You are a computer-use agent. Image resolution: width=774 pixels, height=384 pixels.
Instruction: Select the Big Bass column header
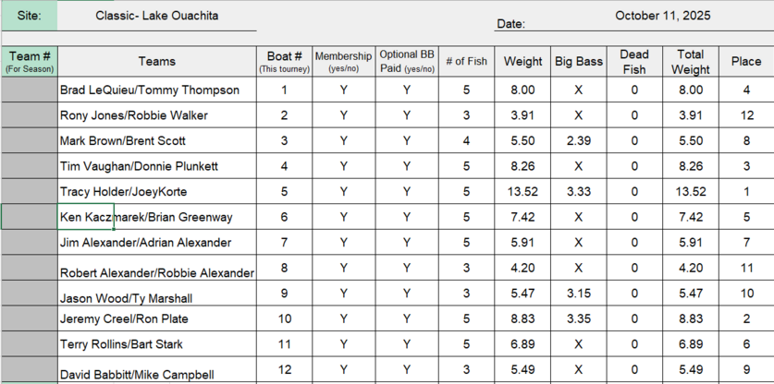pos(578,61)
